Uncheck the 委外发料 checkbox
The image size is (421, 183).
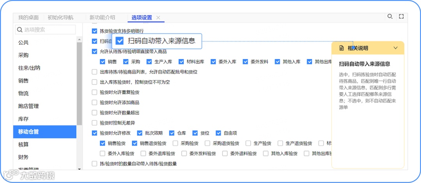pyautogui.click(x=245, y=62)
